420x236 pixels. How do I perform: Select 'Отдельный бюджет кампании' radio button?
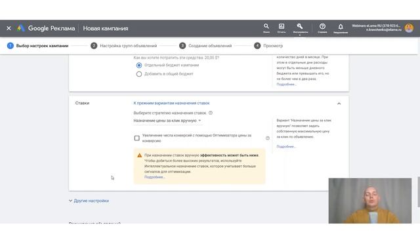click(x=139, y=66)
